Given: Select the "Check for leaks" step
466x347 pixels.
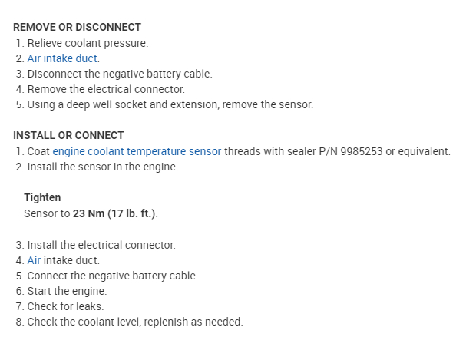Looking at the screenshot, I should click(65, 306).
